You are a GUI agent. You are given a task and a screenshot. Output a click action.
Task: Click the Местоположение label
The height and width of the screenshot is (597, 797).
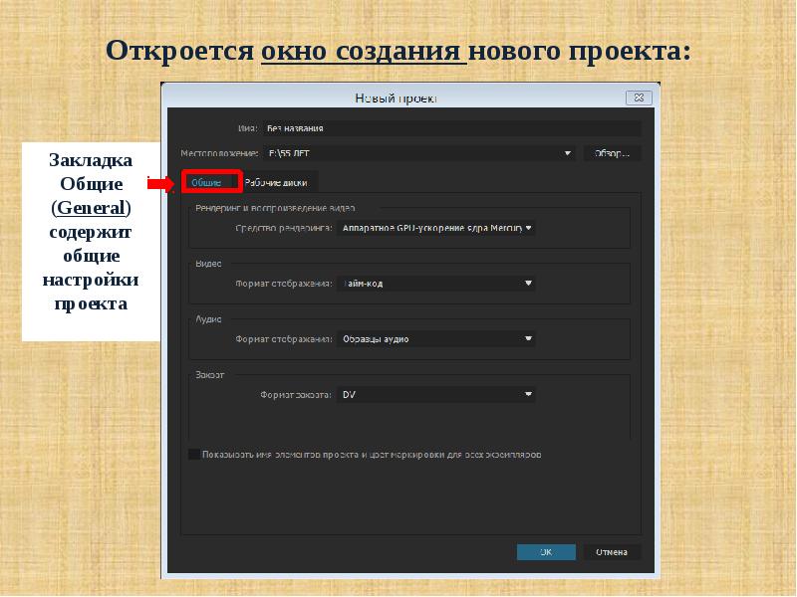pyautogui.click(x=218, y=154)
